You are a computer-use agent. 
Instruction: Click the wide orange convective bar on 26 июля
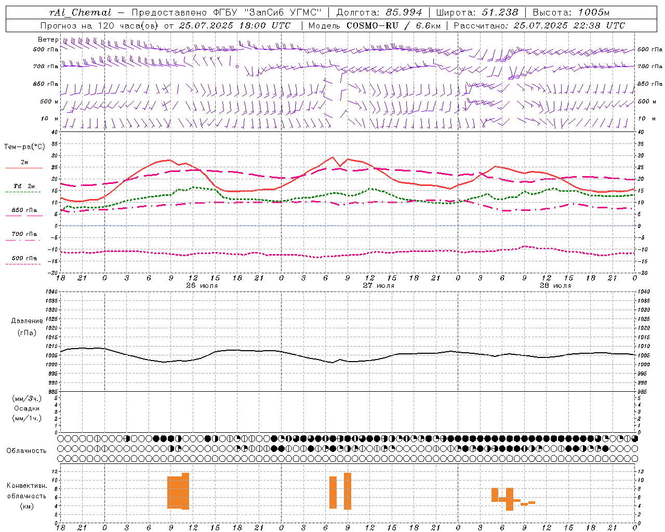coord(178,491)
